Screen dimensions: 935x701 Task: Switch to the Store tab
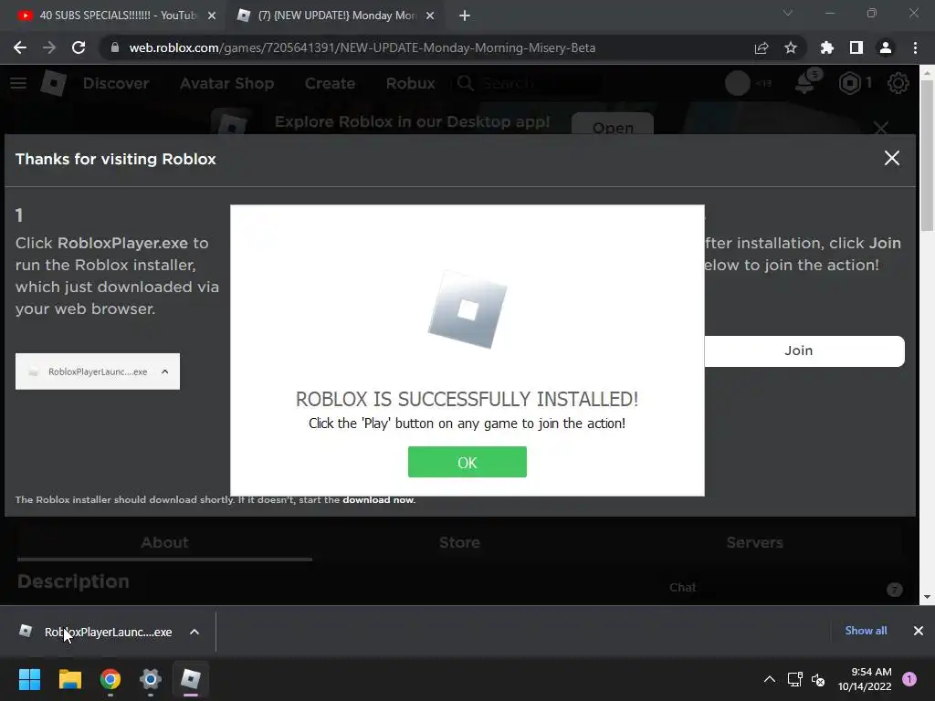460,542
